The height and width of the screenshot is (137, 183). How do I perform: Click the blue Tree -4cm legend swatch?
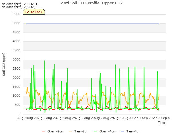coord(122,132)
